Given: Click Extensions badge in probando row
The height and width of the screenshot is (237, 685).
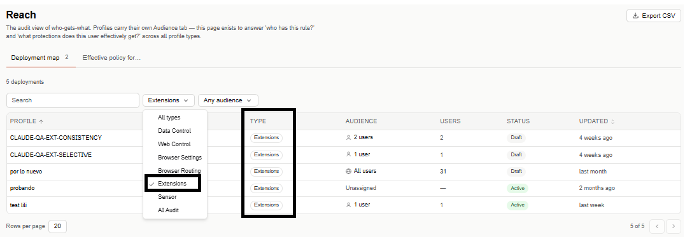Looking at the screenshot, I should pyautogui.click(x=267, y=188).
